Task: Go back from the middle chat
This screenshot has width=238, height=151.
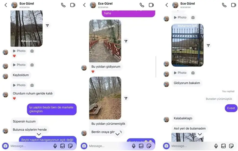Action: [x=84, y=5]
